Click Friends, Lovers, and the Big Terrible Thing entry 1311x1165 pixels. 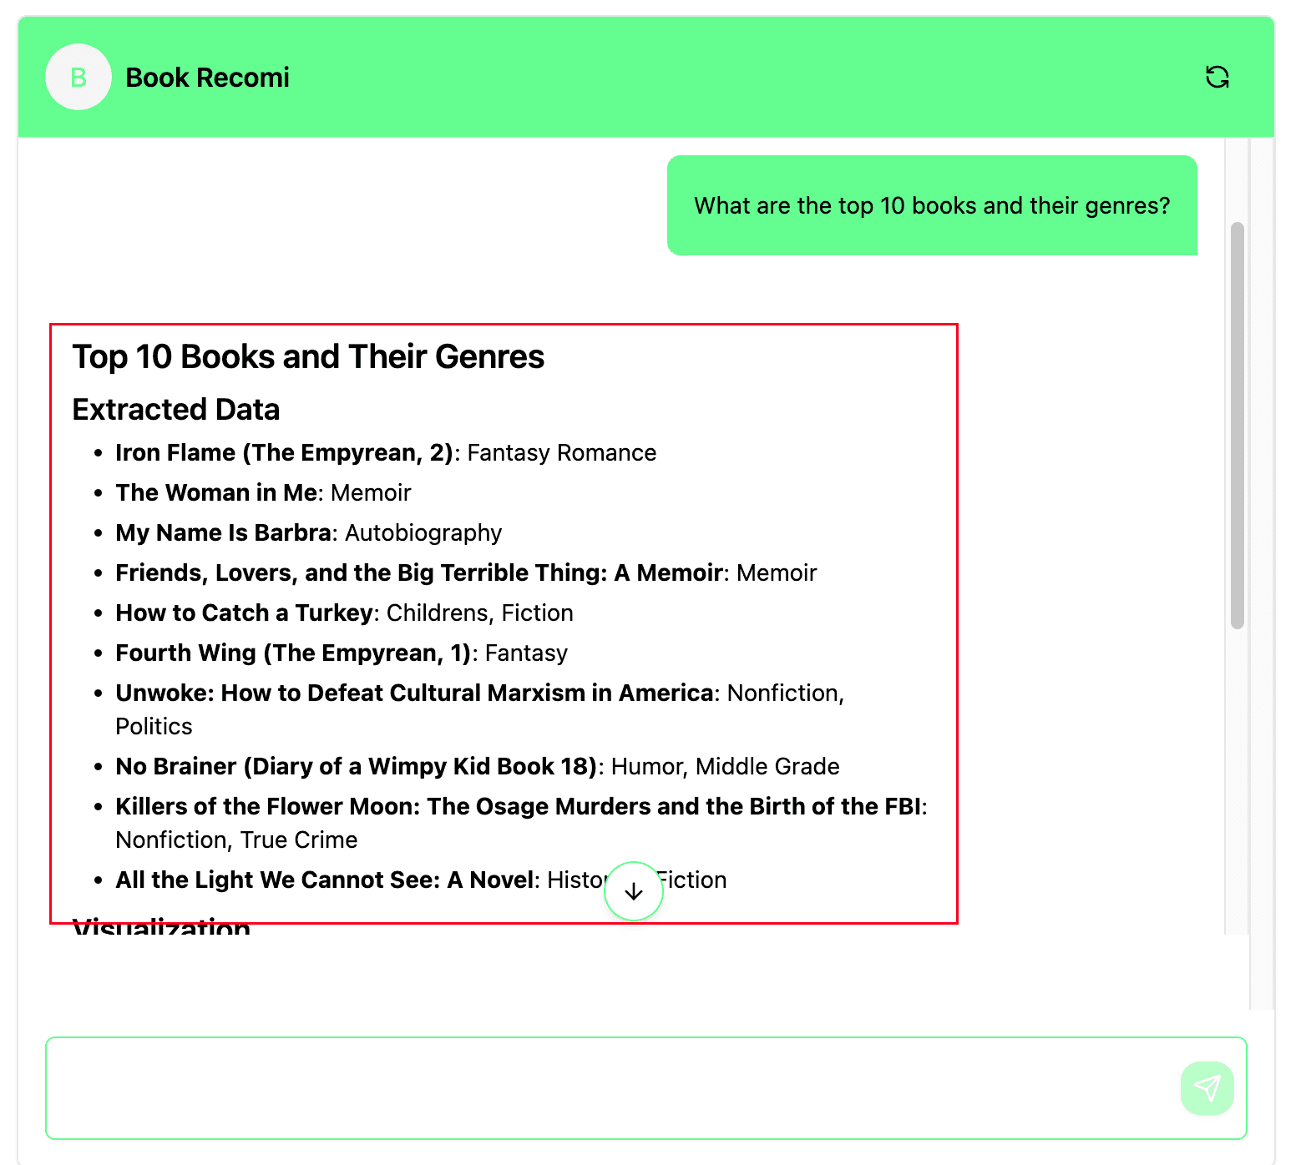[466, 573]
